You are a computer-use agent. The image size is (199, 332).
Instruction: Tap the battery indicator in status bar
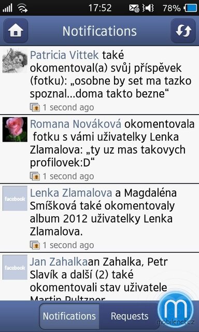[190, 8]
